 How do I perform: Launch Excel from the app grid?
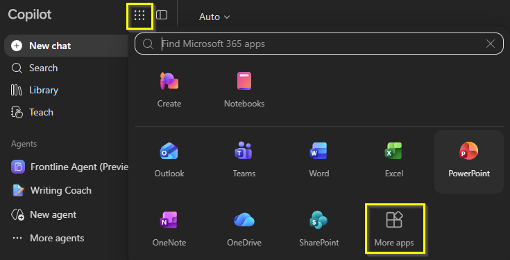394,160
